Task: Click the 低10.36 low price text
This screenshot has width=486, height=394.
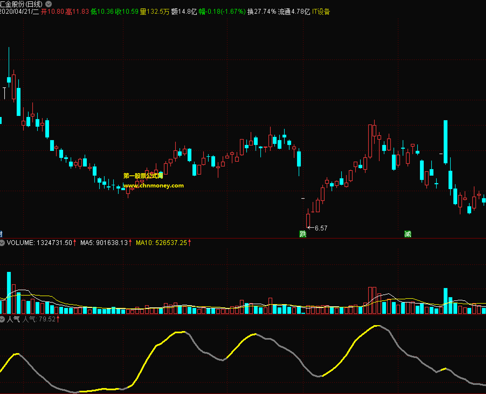Action: [x=102, y=12]
